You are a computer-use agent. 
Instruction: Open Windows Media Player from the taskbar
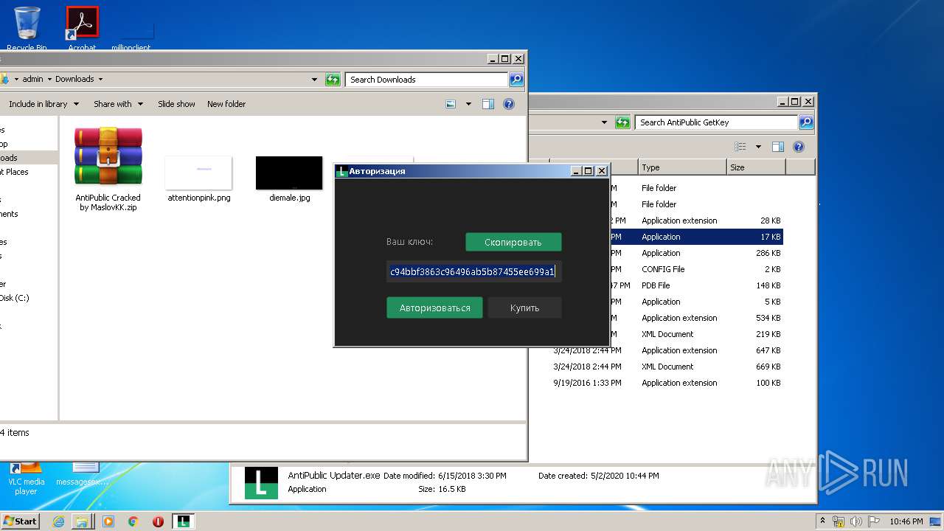coord(108,521)
